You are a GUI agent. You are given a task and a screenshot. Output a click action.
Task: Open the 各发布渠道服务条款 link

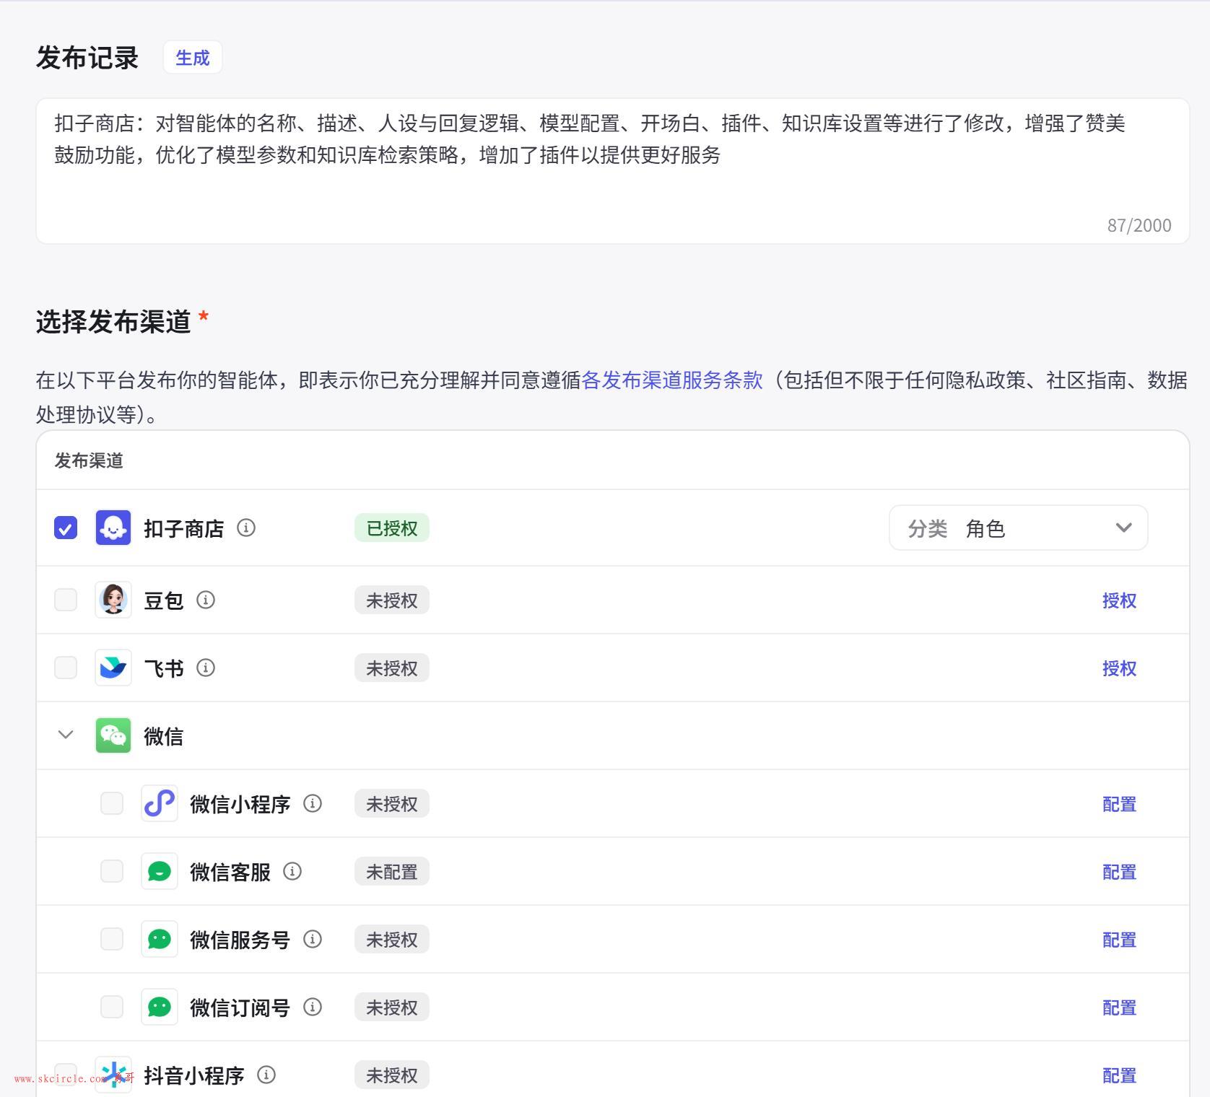click(671, 380)
